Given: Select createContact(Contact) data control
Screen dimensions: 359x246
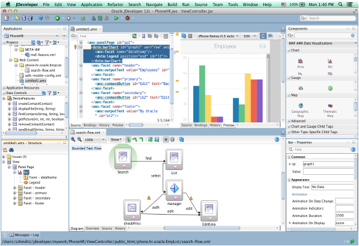Looking at the screenshot, I should coord(36,104).
